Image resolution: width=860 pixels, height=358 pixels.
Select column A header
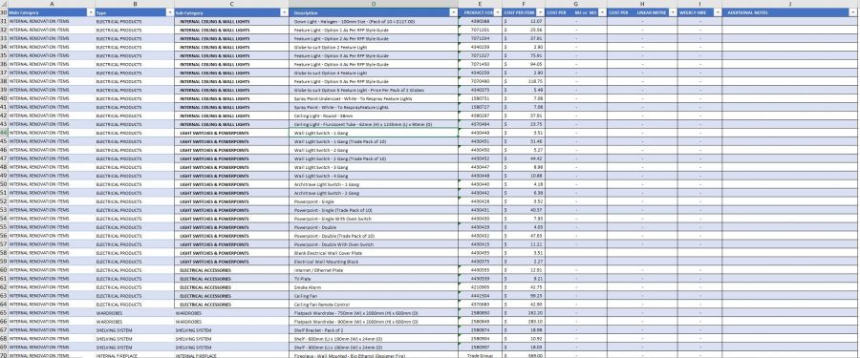pyautogui.click(x=52, y=4)
